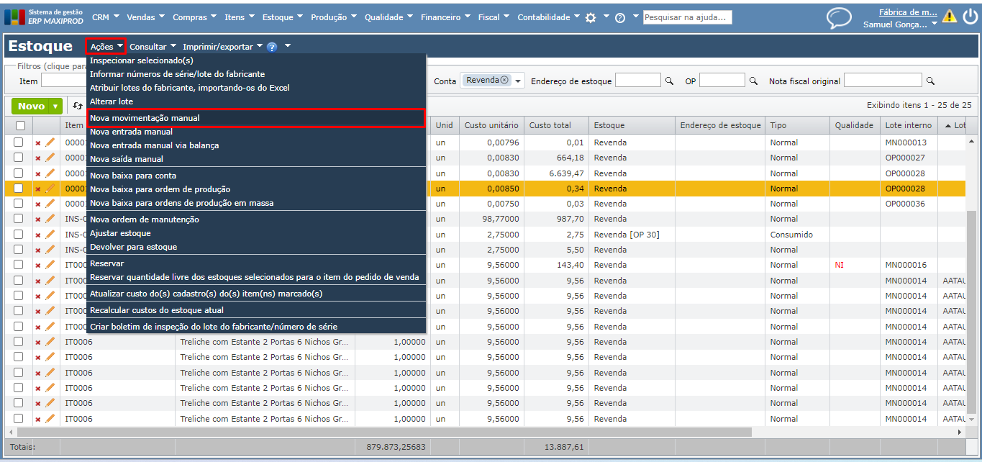Remove the Revenda tag from Conta filter

pyautogui.click(x=504, y=80)
